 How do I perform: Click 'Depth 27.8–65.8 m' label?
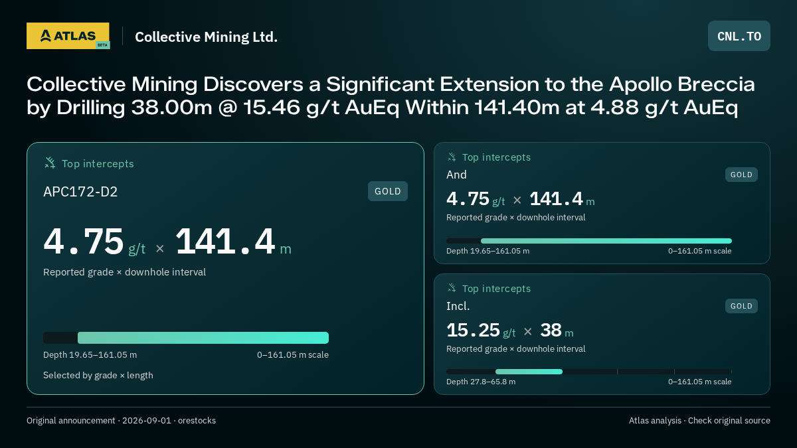(x=481, y=382)
